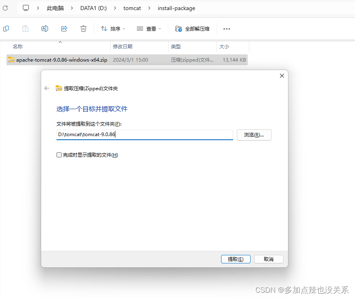This screenshot has height=298, width=355.
Task: Close the extract dialog with X
Action: [x=282, y=76]
